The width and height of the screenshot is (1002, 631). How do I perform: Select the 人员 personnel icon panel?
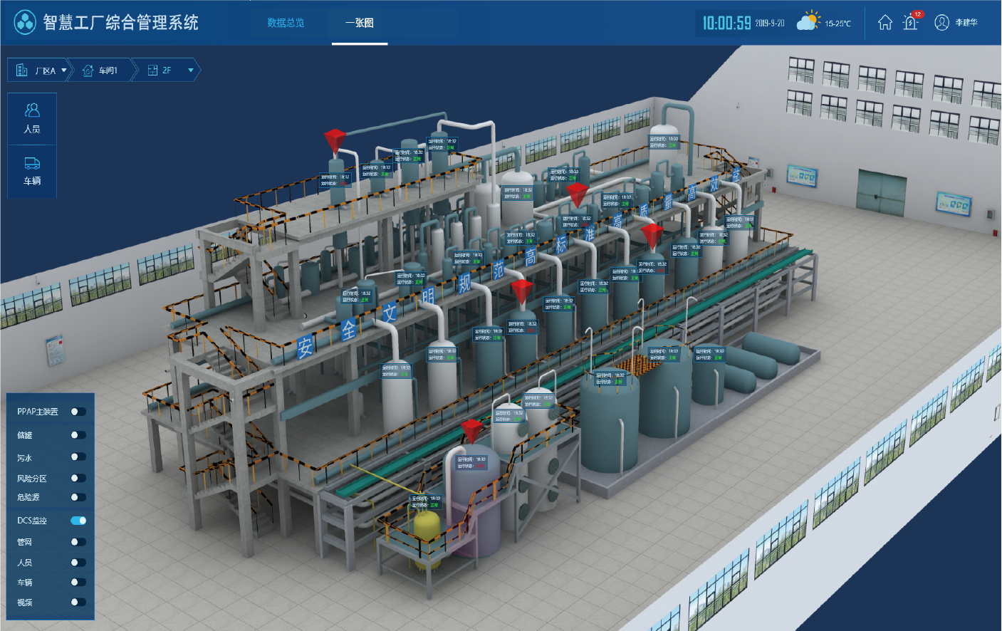pyautogui.click(x=32, y=118)
